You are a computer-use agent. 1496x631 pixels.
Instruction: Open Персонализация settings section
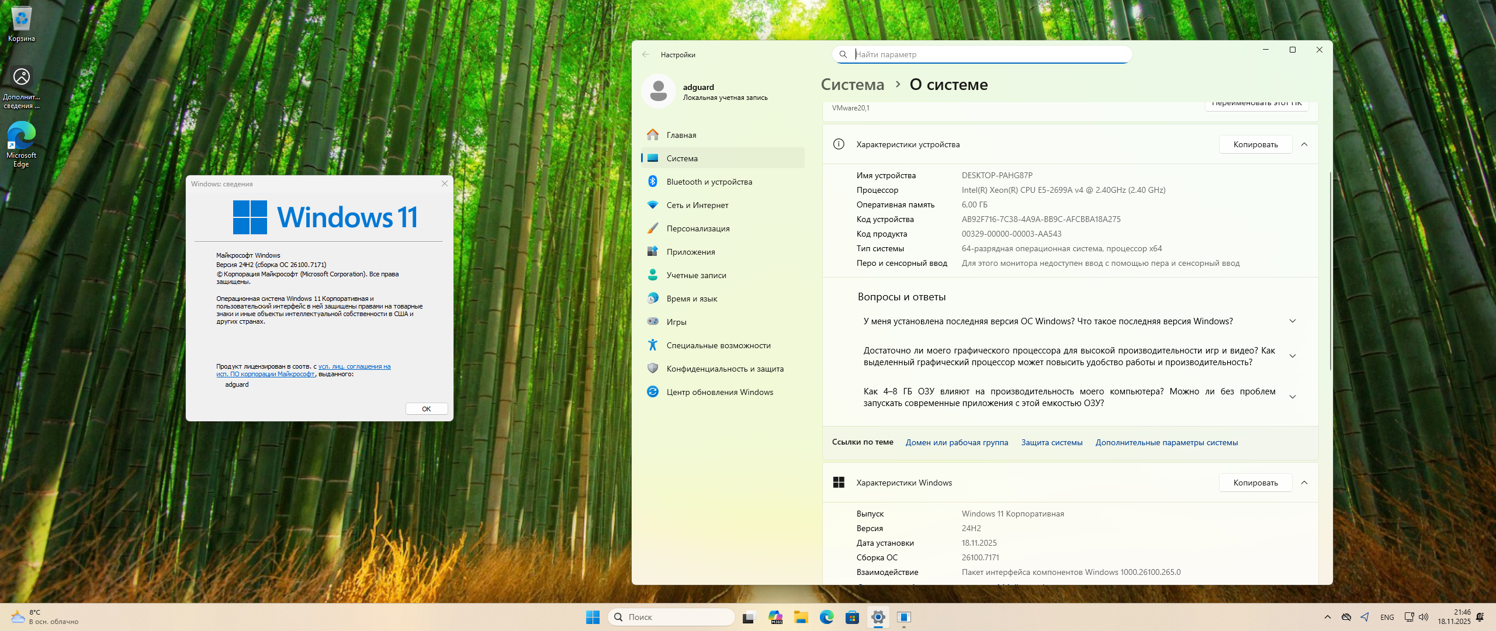click(698, 228)
